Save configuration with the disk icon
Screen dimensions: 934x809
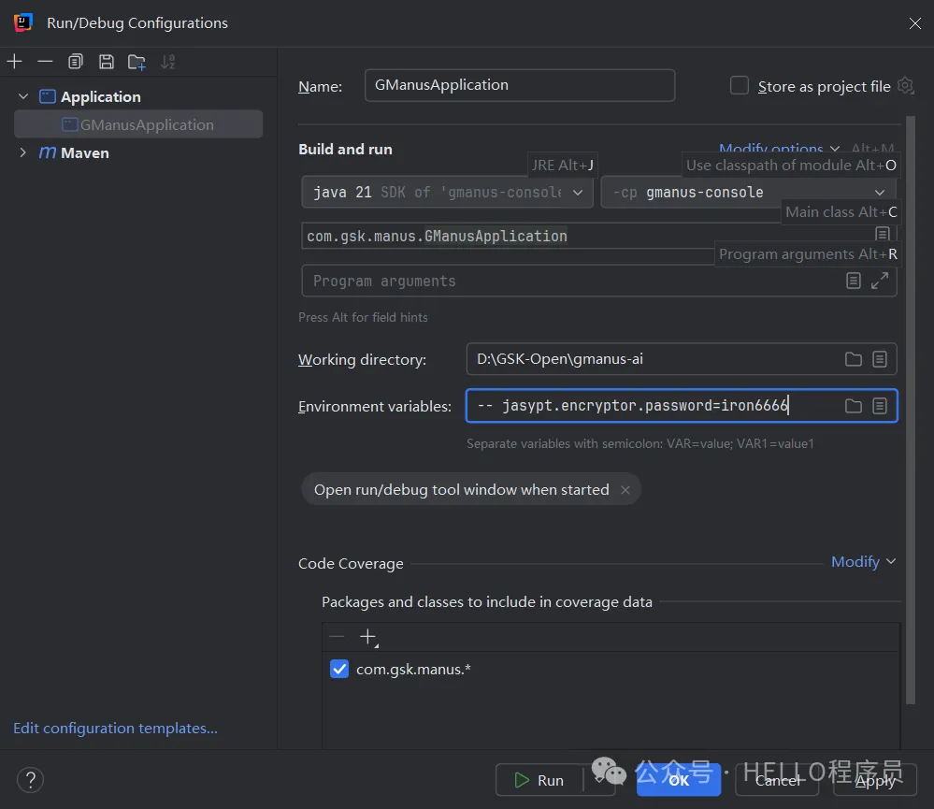(107, 62)
